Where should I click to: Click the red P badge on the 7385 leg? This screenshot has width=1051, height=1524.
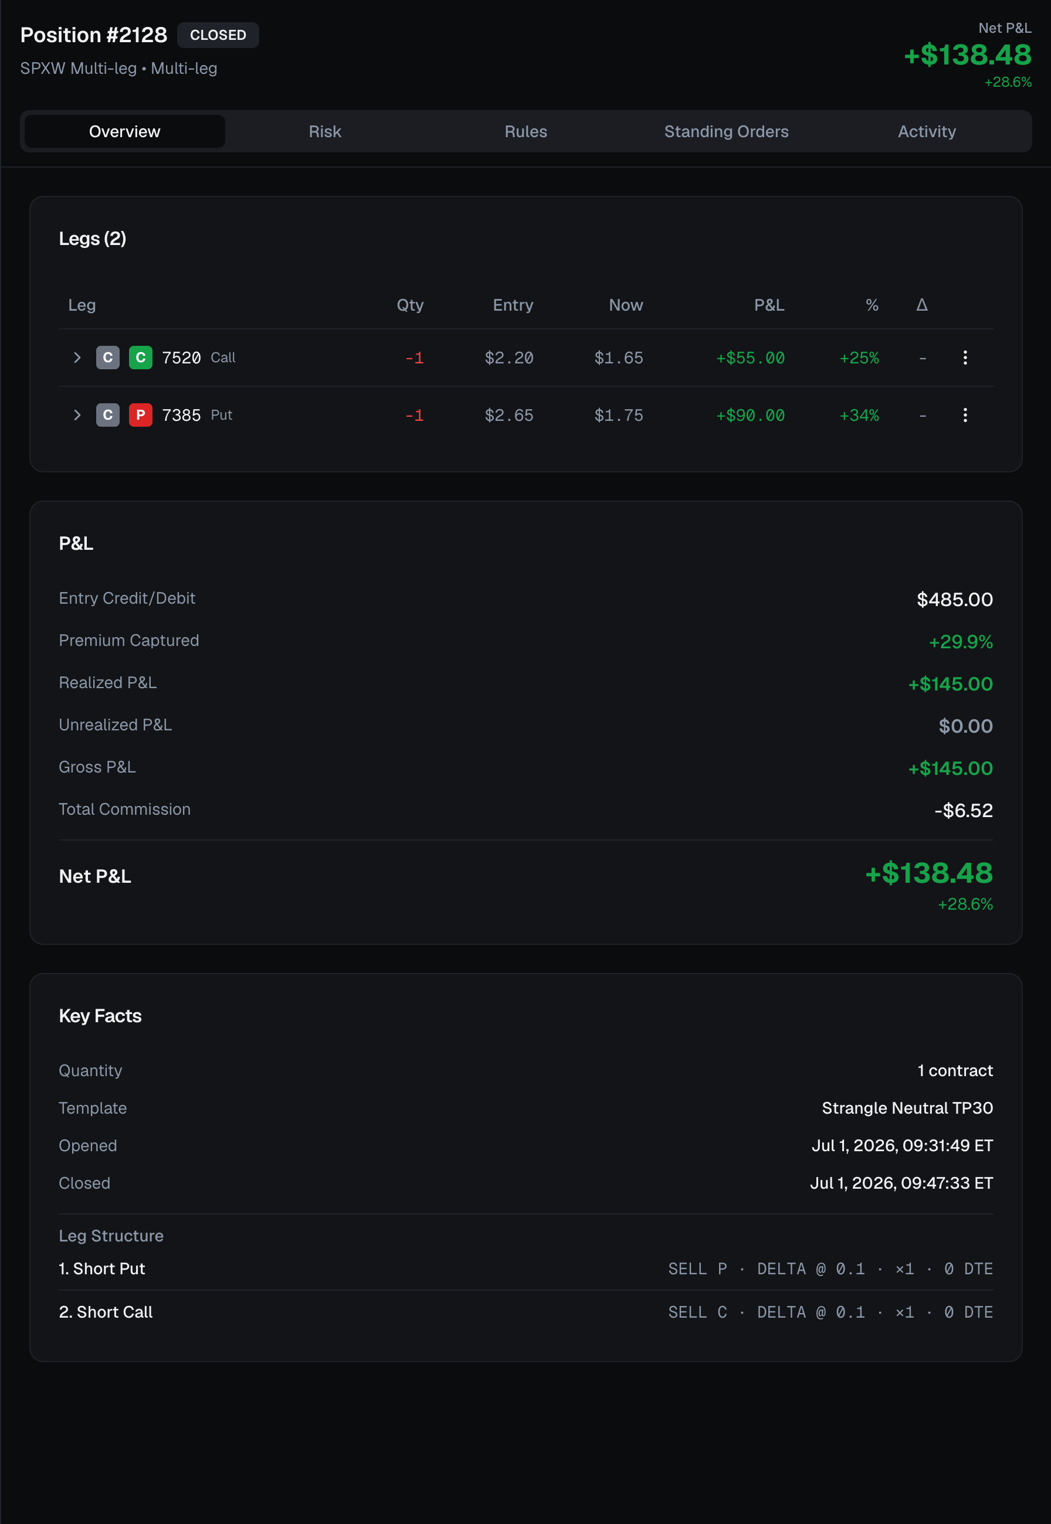tap(140, 414)
